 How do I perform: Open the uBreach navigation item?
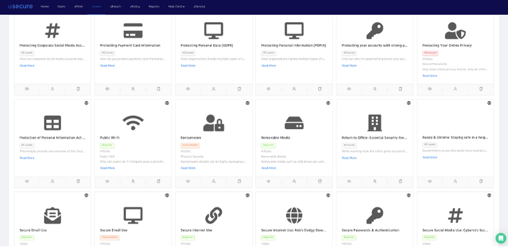tap(115, 7)
